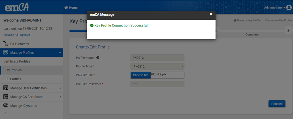
Task: Select CRL Profiles in sidebar
Action: click(12, 79)
